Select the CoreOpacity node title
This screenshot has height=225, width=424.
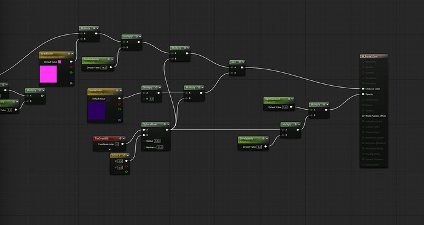[x=246, y=139]
